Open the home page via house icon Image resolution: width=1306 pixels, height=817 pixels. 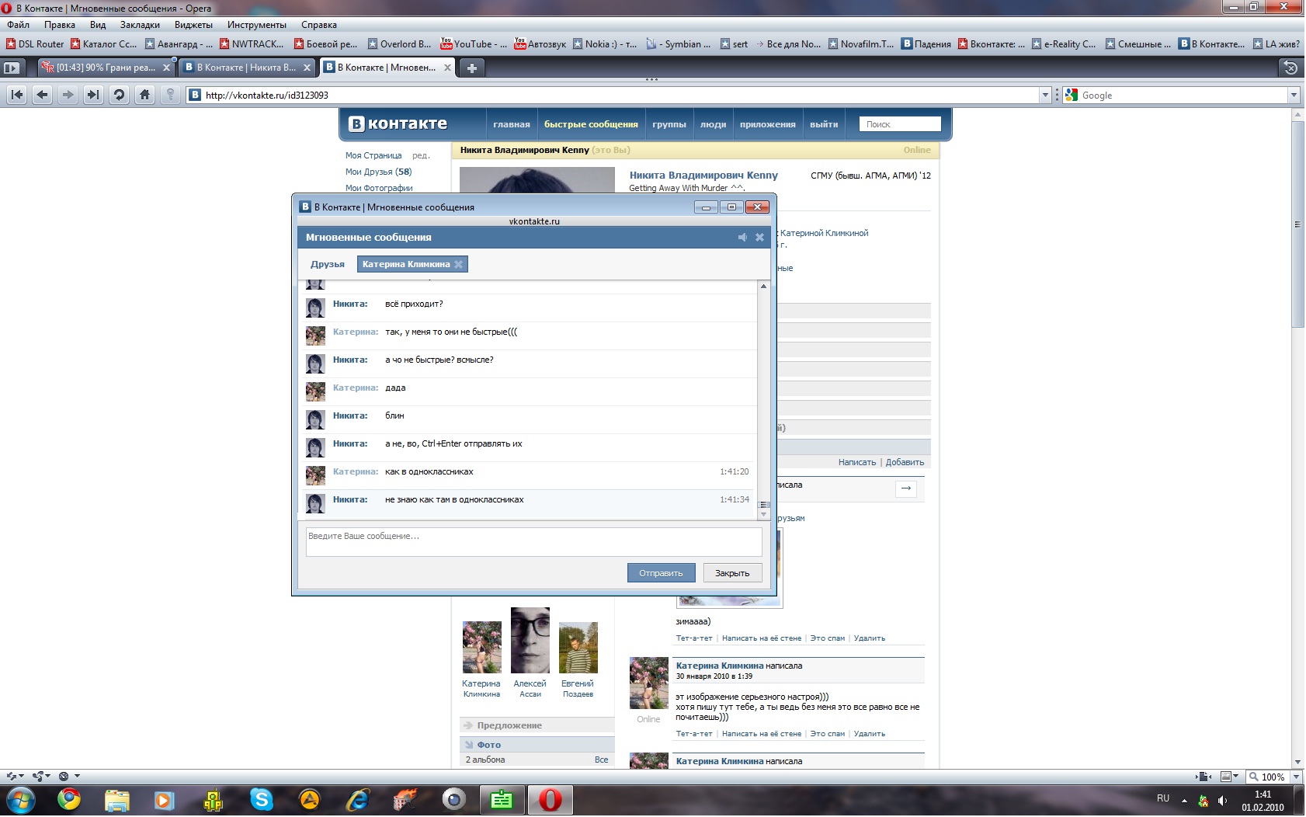[144, 95]
